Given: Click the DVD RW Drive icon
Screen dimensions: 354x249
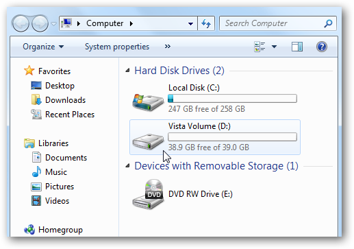Looking at the screenshot, I should click(148, 194).
